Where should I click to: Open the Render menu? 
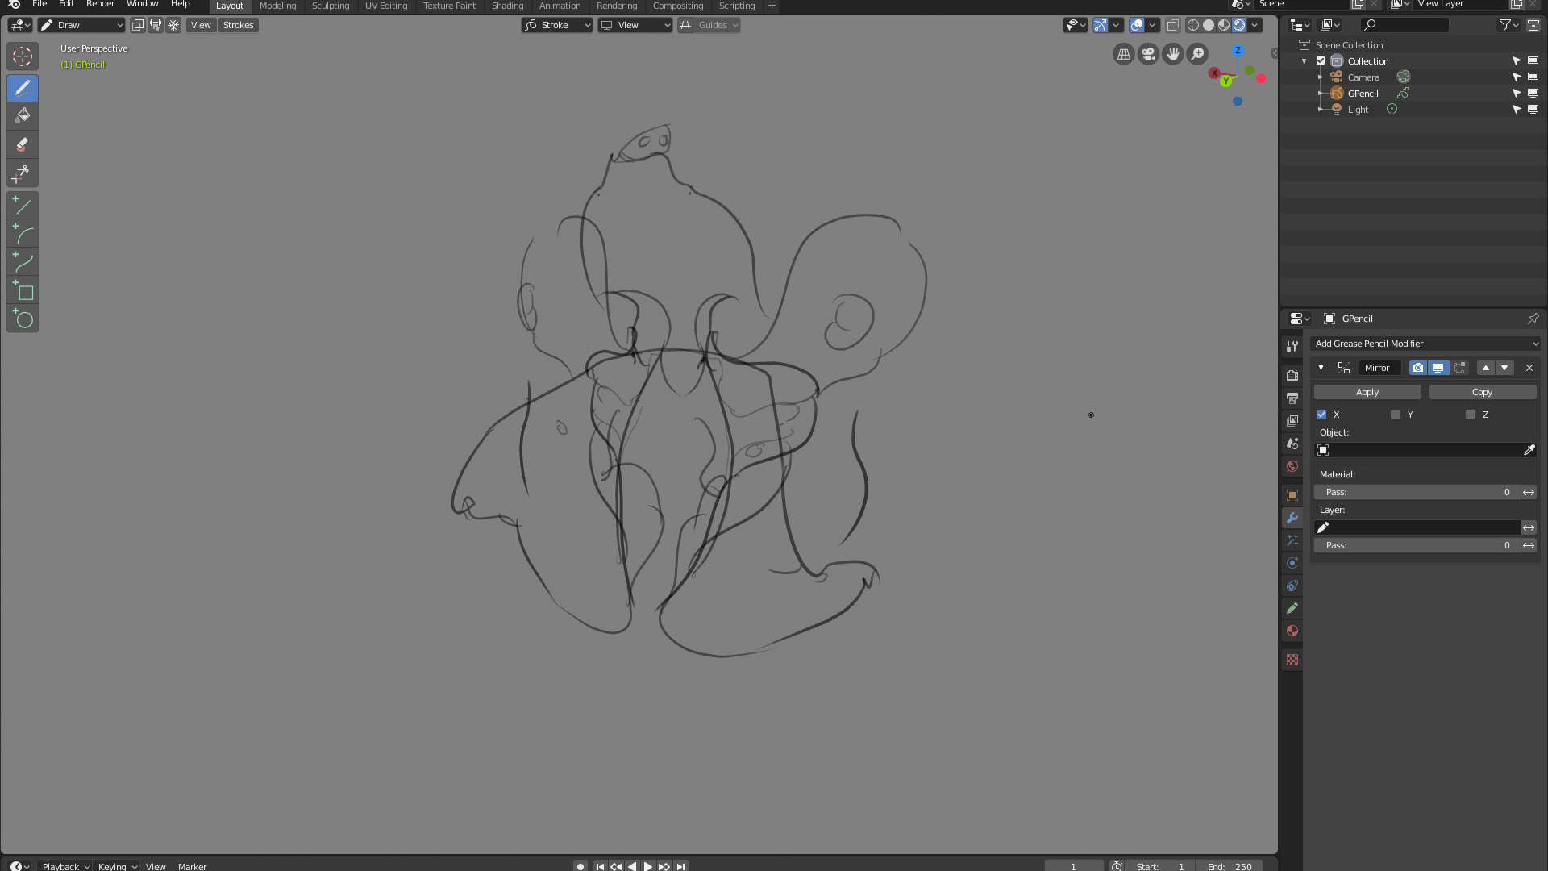click(x=100, y=4)
